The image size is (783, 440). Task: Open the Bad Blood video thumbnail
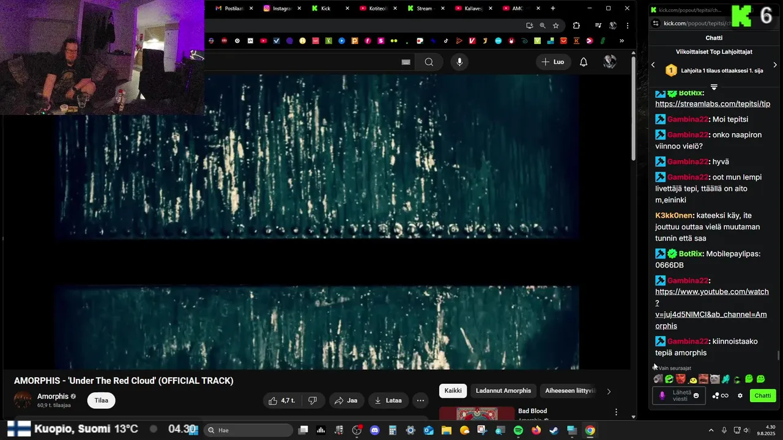click(477, 414)
